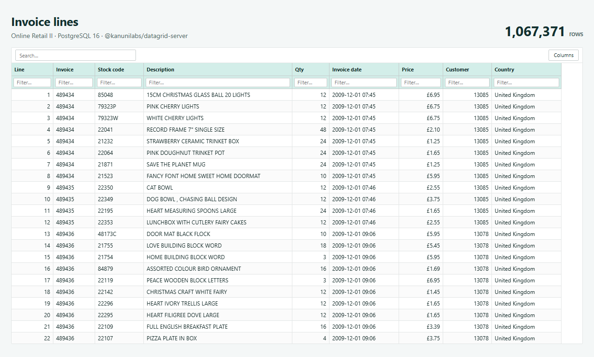The image size is (594, 357).
Task: Select 'LOVE BUILDING BLOCK WORD' description
Action: (x=218, y=246)
